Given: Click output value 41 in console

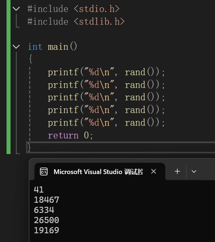Looking at the screenshot, I should (39, 190).
